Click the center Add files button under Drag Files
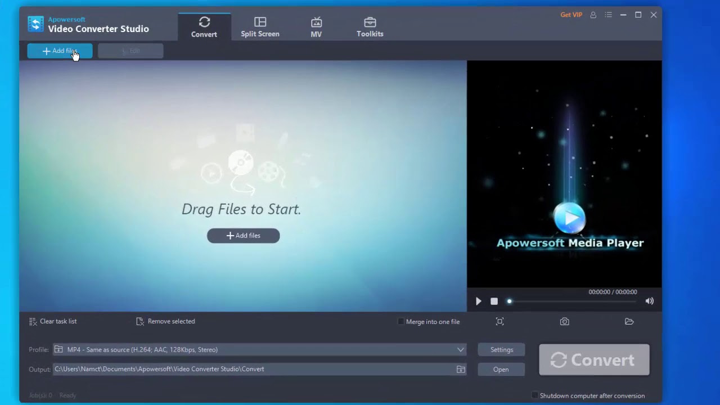The width and height of the screenshot is (720, 405). pyautogui.click(x=243, y=236)
